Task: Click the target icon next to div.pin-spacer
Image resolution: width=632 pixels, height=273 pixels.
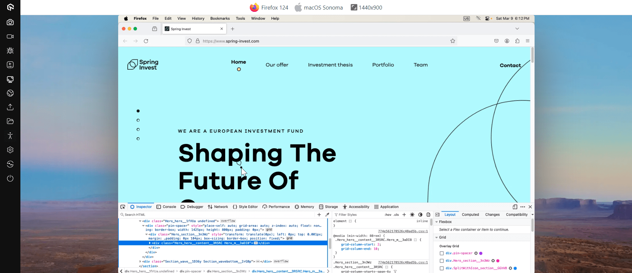Action: [x=476, y=253]
